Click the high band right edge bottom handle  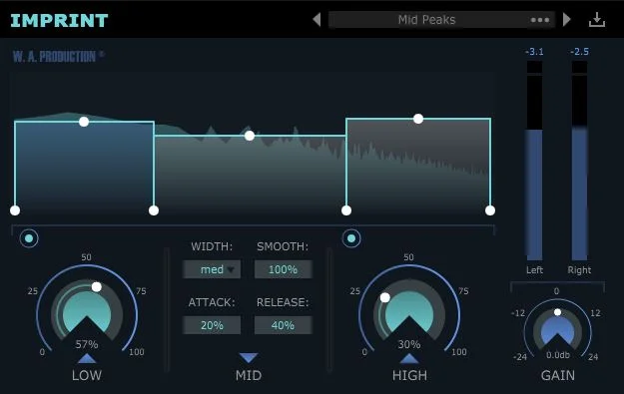click(x=490, y=210)
